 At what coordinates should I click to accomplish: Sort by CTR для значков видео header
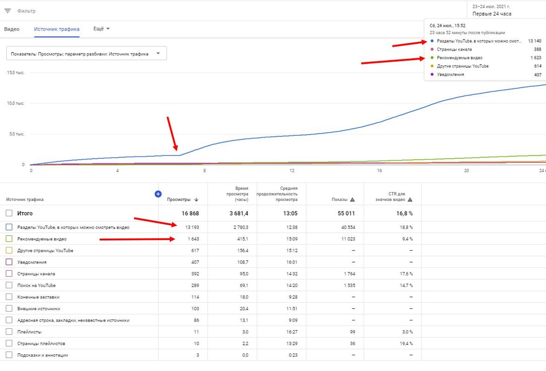pos(390,197)
